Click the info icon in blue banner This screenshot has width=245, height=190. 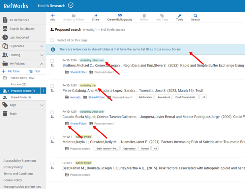(x=53, y=49)
